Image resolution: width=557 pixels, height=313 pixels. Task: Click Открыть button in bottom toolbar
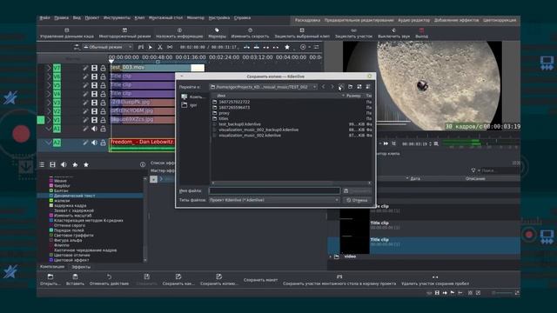[x=50, y=280]
